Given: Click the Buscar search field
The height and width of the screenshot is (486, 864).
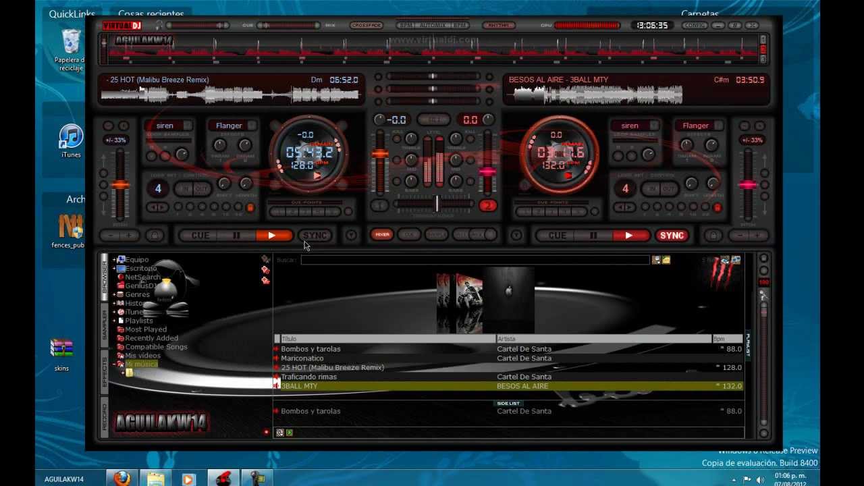Looking at the screenshot, I should [x=475, y=260].
